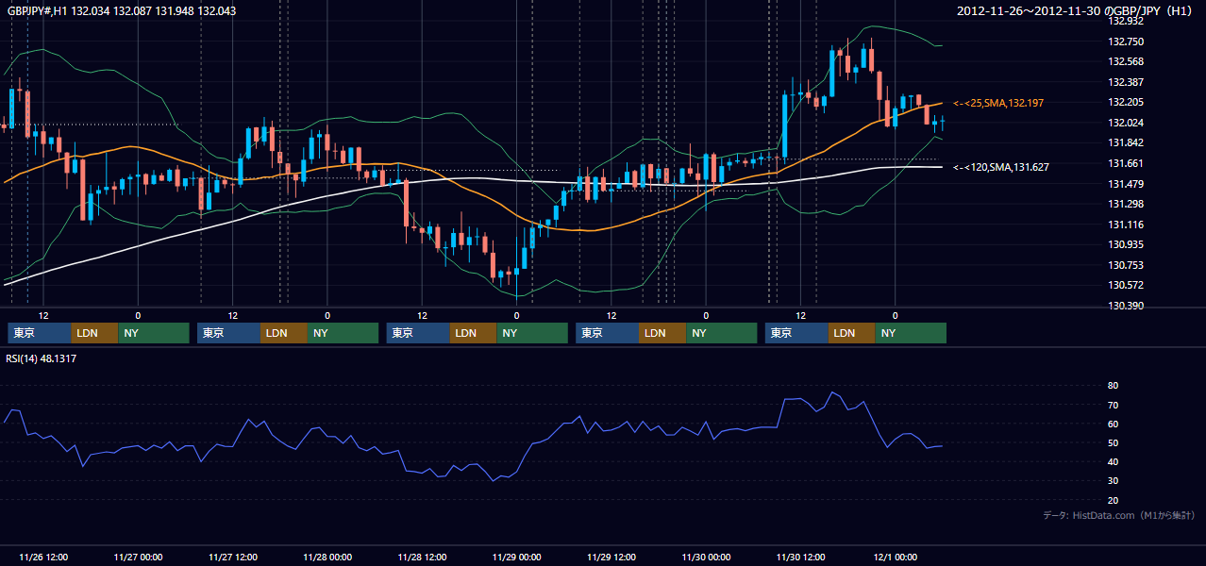Click the 東京 session block for 11/28
The width and height of the screenshot is (1206, 566).
click(419, 333)
